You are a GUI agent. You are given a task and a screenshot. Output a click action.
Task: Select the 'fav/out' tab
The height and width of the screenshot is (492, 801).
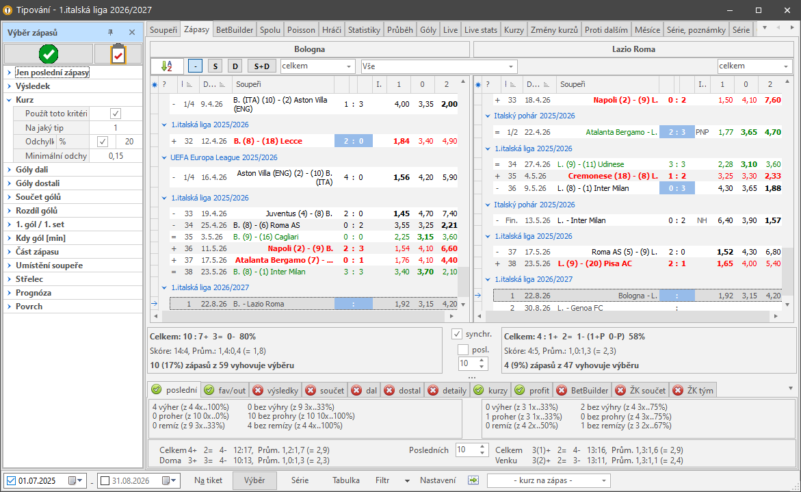225,390
